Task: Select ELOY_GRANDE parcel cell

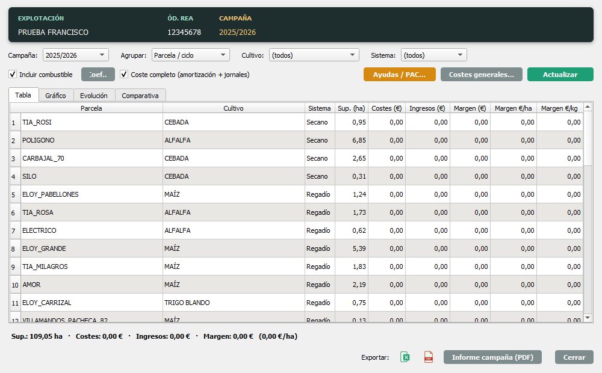Action: tap(92, 248)
